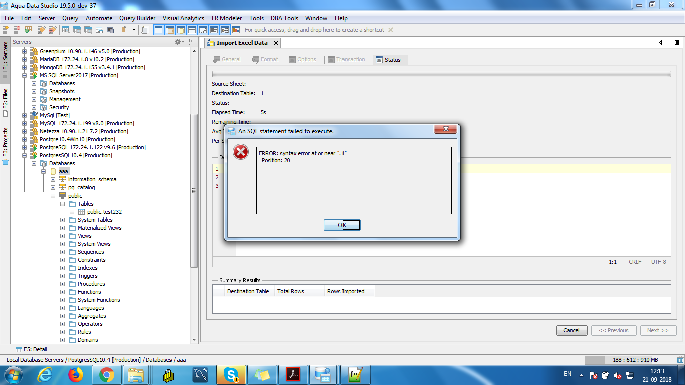Click the Destination Table column header

(248, 291)
